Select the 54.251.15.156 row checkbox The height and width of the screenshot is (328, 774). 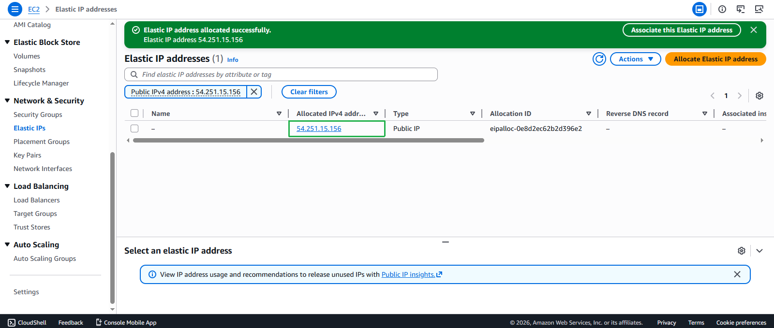pos(134,128)
